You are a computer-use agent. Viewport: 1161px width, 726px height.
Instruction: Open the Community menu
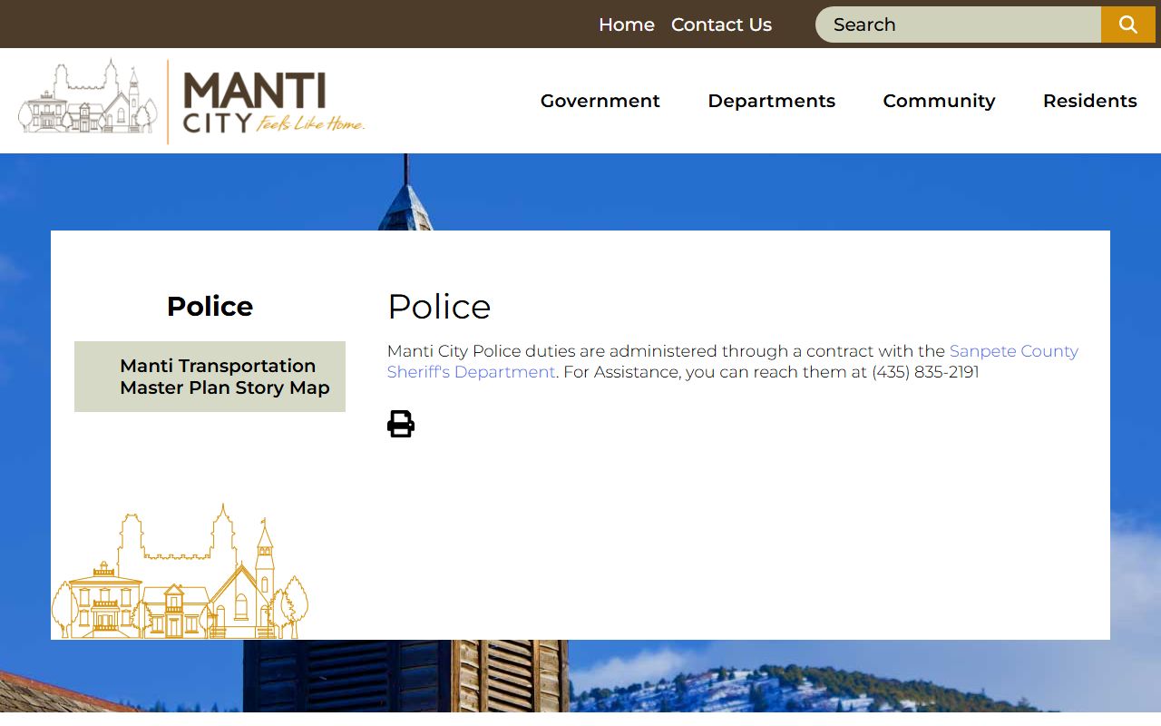pyautogui.click(x=939, y=101)
